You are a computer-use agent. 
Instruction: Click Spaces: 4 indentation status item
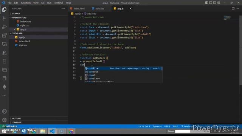[x=157, y=127]
